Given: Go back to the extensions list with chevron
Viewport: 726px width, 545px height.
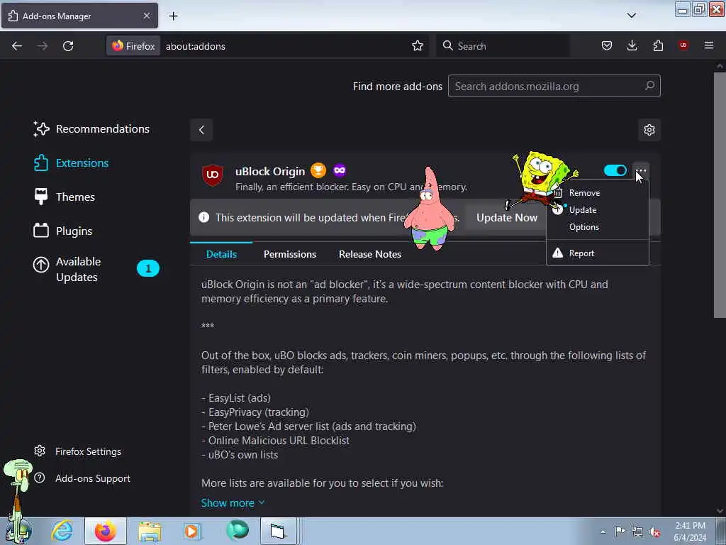Looking at the screenshot, I should (x=201, y=130).
